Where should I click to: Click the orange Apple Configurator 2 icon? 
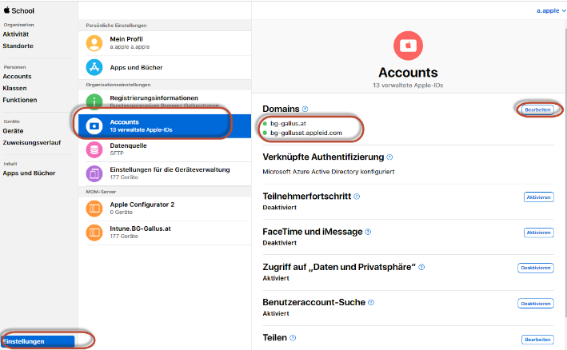point(94,209)
